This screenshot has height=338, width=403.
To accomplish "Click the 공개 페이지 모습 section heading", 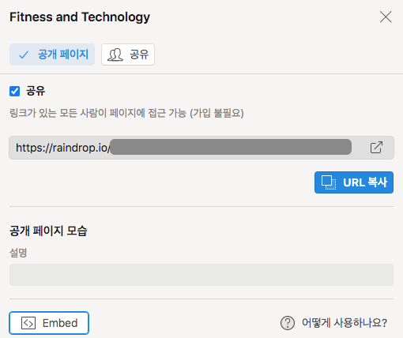I will (x=48, y=231).
